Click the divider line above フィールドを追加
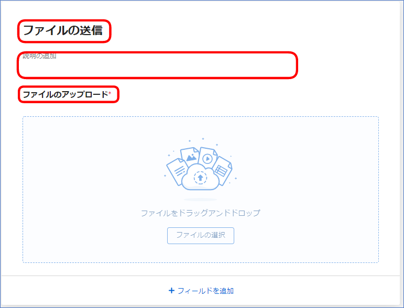Image resolution: width=404 pixels, height=308 pixels. (x=201, y=276)
